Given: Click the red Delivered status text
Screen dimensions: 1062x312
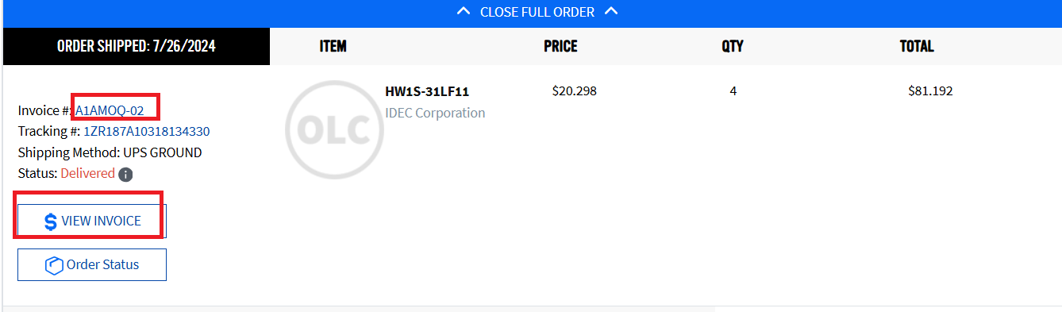Looking at the screenshot, I should pos(87,173).
